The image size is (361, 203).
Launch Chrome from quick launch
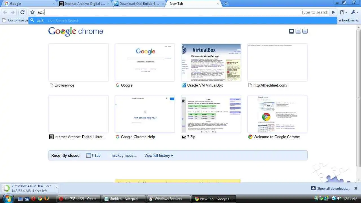40,199
